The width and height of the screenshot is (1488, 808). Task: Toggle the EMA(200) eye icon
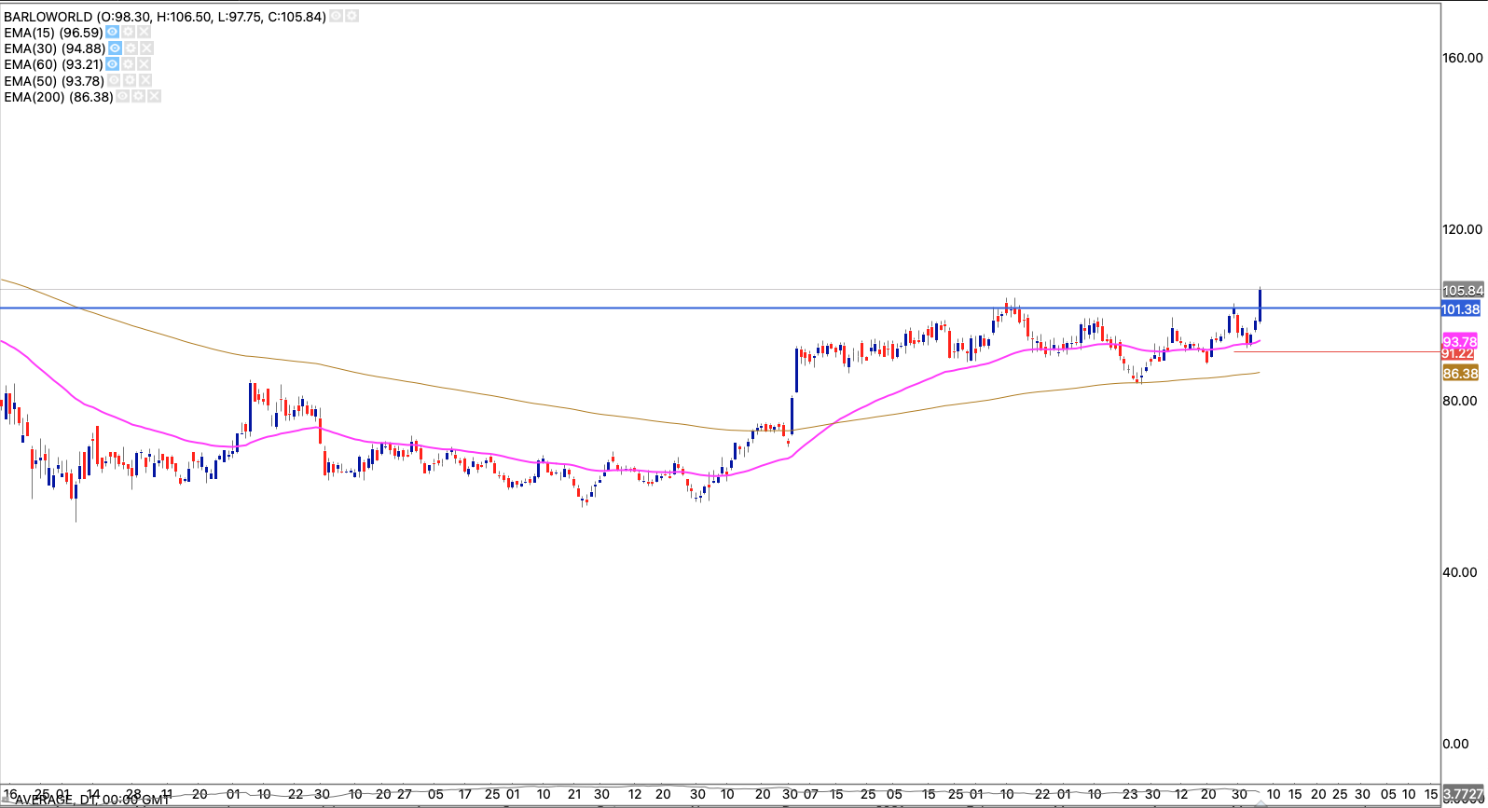point(122,97)
